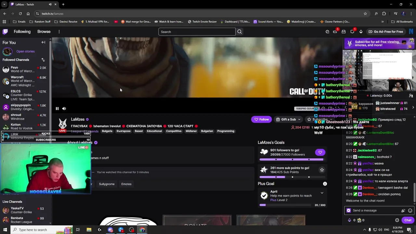Screen dimensions: 416x234
Task: Go to browser home page
Action: click(x=28, y=14)
